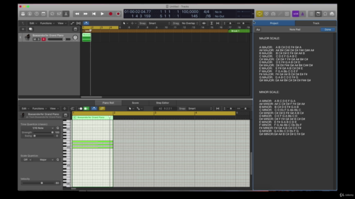The height and width of the screenshot is (199, 355).
Task: Click the Boesendorfer track pan knob
Action: point(75,38)
